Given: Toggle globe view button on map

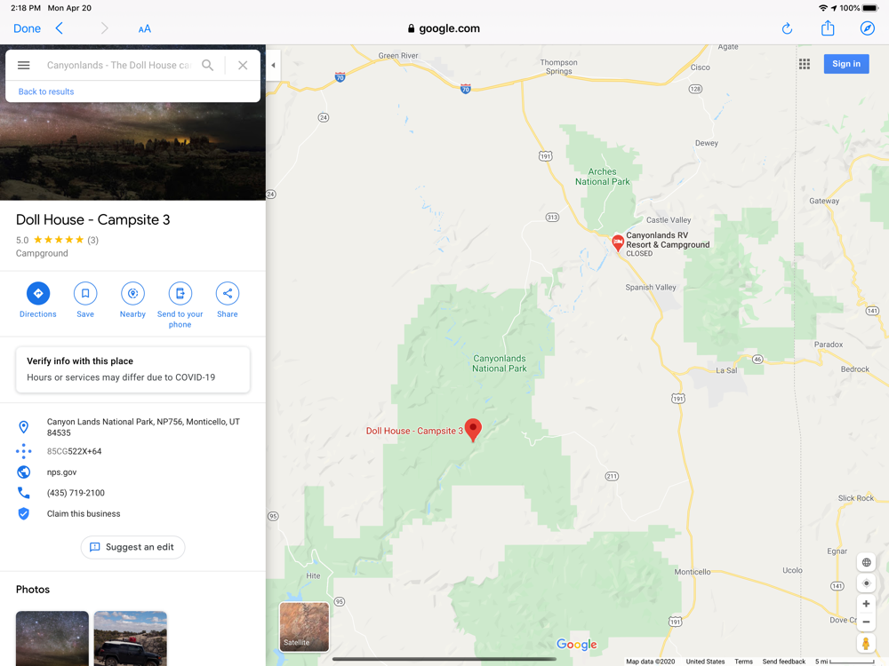Looking at the screenshot, I should pos(866,562).
